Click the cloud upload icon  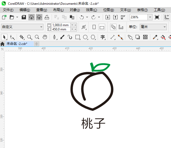point(39,17)
